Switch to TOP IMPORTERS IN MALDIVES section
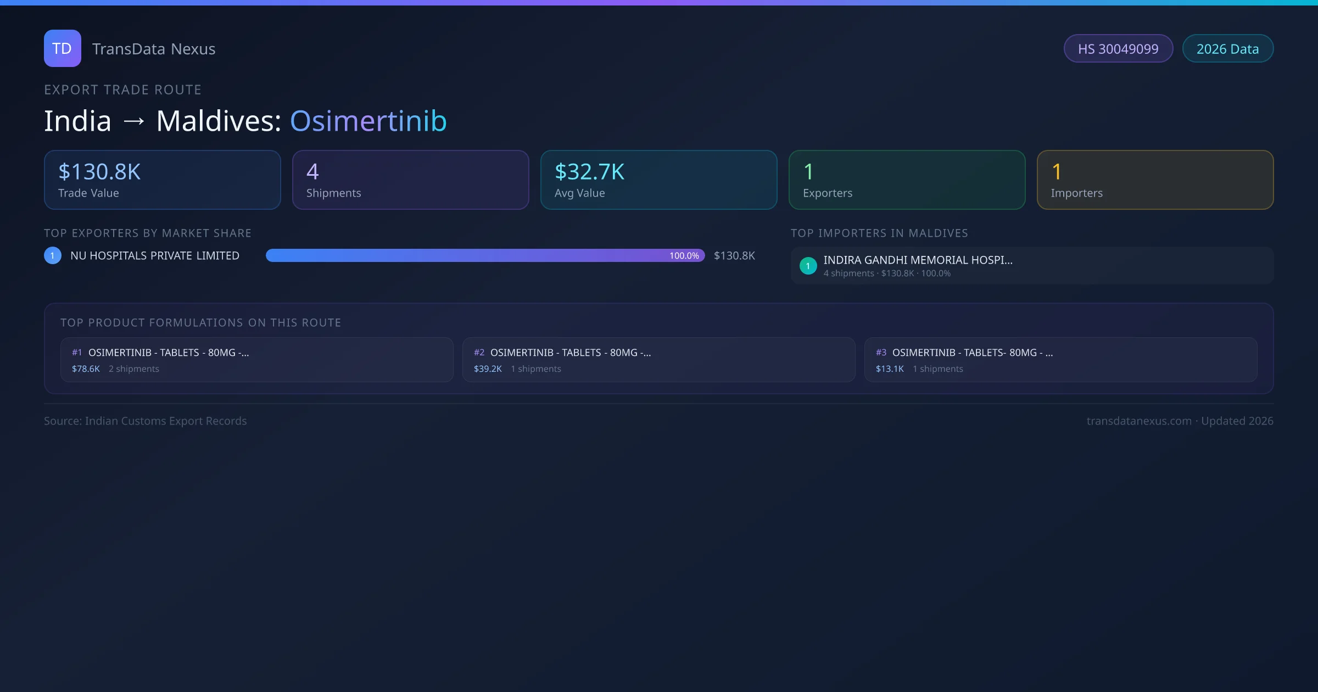This screenshot has height=692, width=1318. (x=880, y=233)
